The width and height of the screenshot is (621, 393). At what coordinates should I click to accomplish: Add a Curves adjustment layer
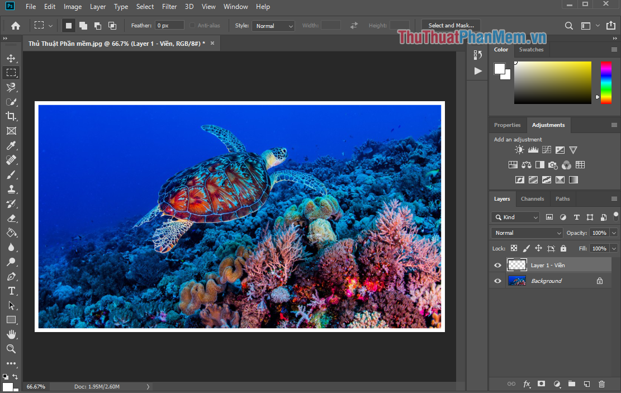(546, 149)
